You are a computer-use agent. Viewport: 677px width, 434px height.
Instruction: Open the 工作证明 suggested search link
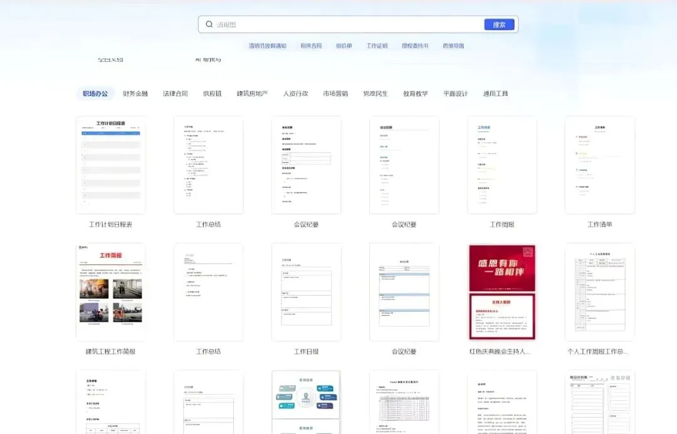377,46
